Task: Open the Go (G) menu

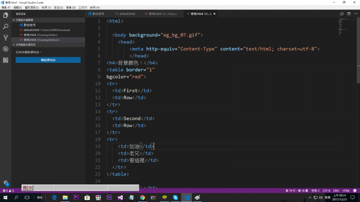Action: point(58,7)
